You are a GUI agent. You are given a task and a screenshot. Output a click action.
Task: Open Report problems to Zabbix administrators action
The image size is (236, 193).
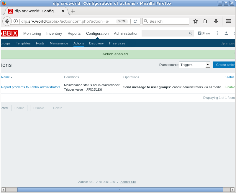(31, 87)
